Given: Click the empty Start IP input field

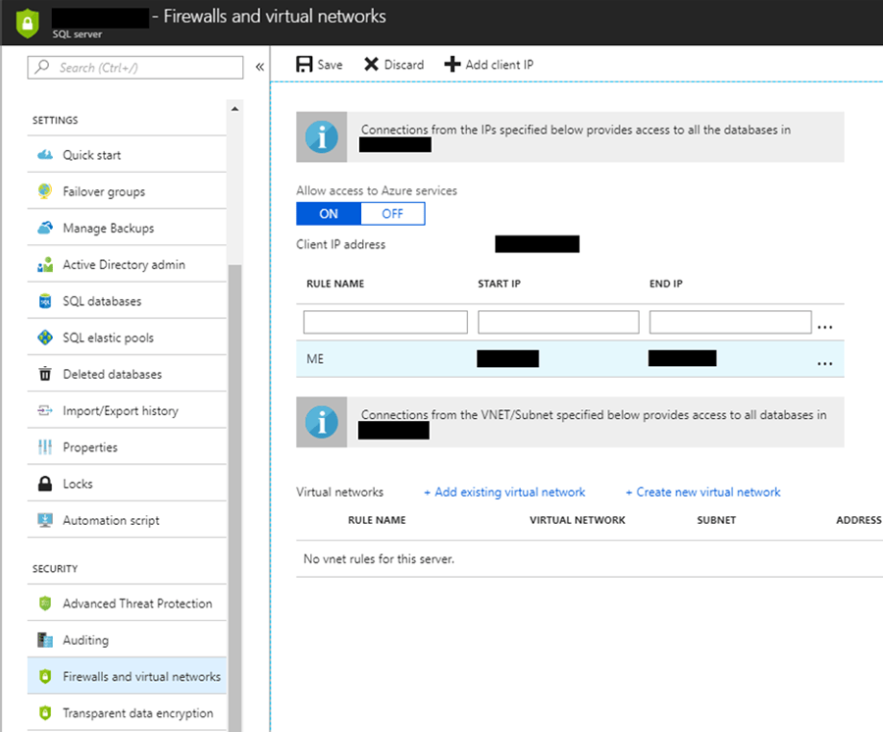Looking at the screenshot, I should pos(558,322).
